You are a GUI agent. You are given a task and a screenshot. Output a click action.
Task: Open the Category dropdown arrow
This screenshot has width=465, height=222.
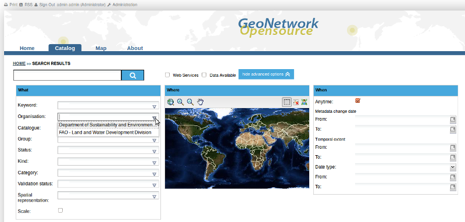[x=154, y=174]
